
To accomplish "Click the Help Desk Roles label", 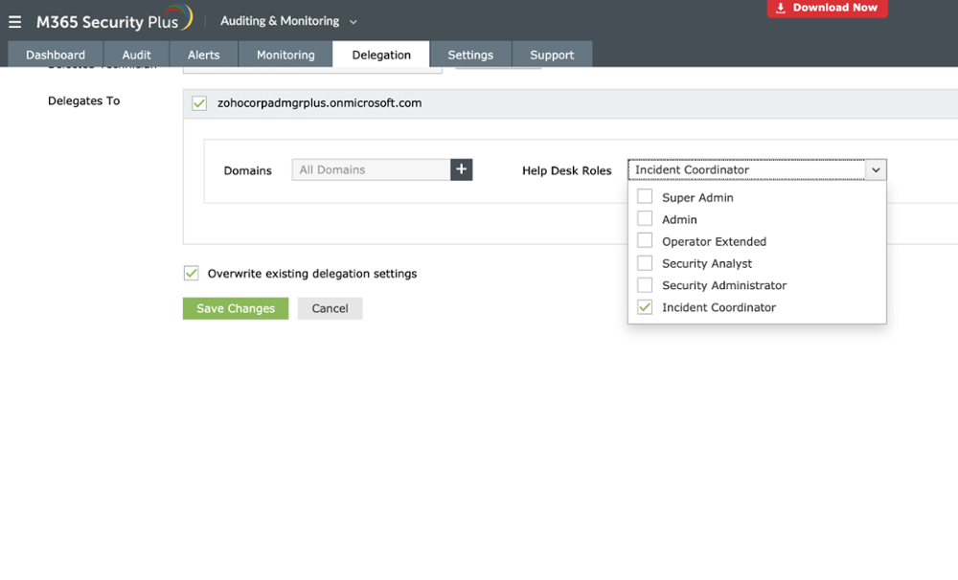I will (566, 171).
